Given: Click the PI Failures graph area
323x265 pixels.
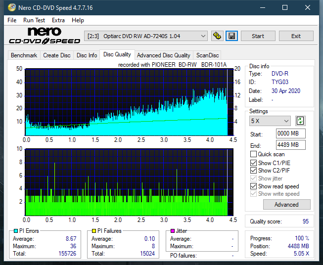Looking at the screenshot, I should pos(129,182).
